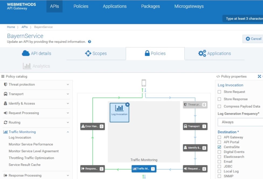Go to the Home breadcrumb link
This screenshot has height=179, width=263.
point(11,27)
